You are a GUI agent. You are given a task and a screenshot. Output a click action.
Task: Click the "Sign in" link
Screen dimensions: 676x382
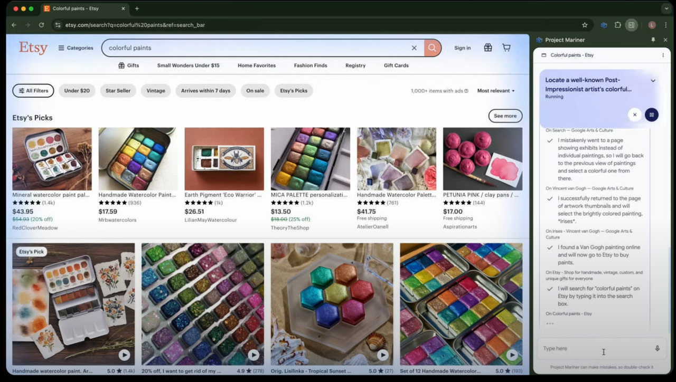(462, 48)
